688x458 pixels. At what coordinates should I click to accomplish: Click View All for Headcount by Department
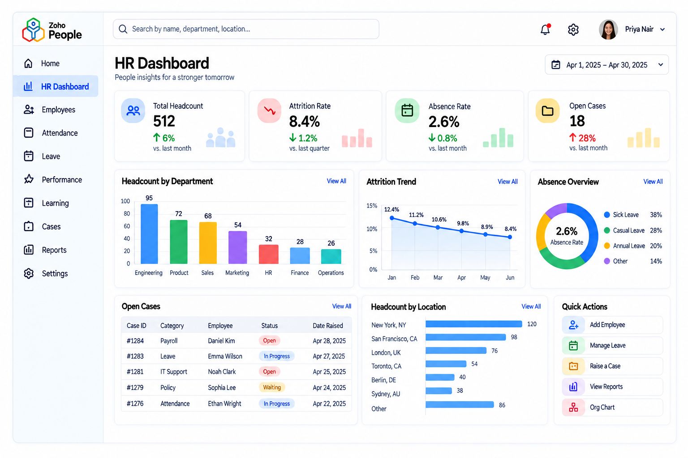pyautogui.click(x=336, y=181)
